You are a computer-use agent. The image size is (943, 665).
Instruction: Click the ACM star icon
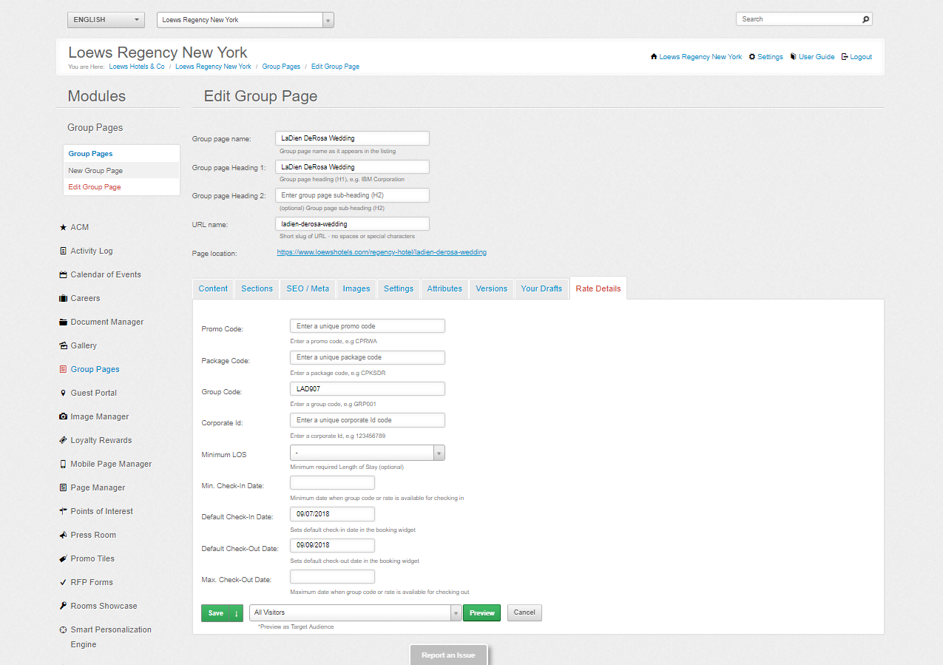pyautogui.click(x=63, y=228)
